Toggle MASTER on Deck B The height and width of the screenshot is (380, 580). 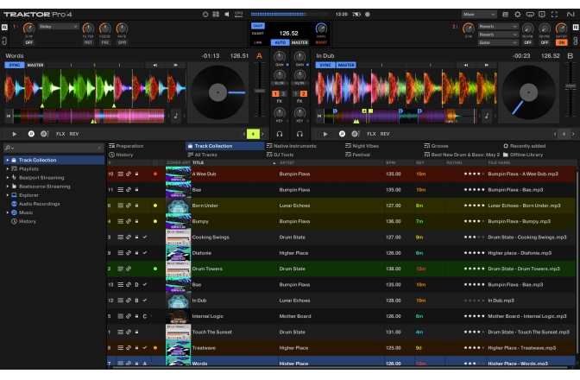point(346,65)
